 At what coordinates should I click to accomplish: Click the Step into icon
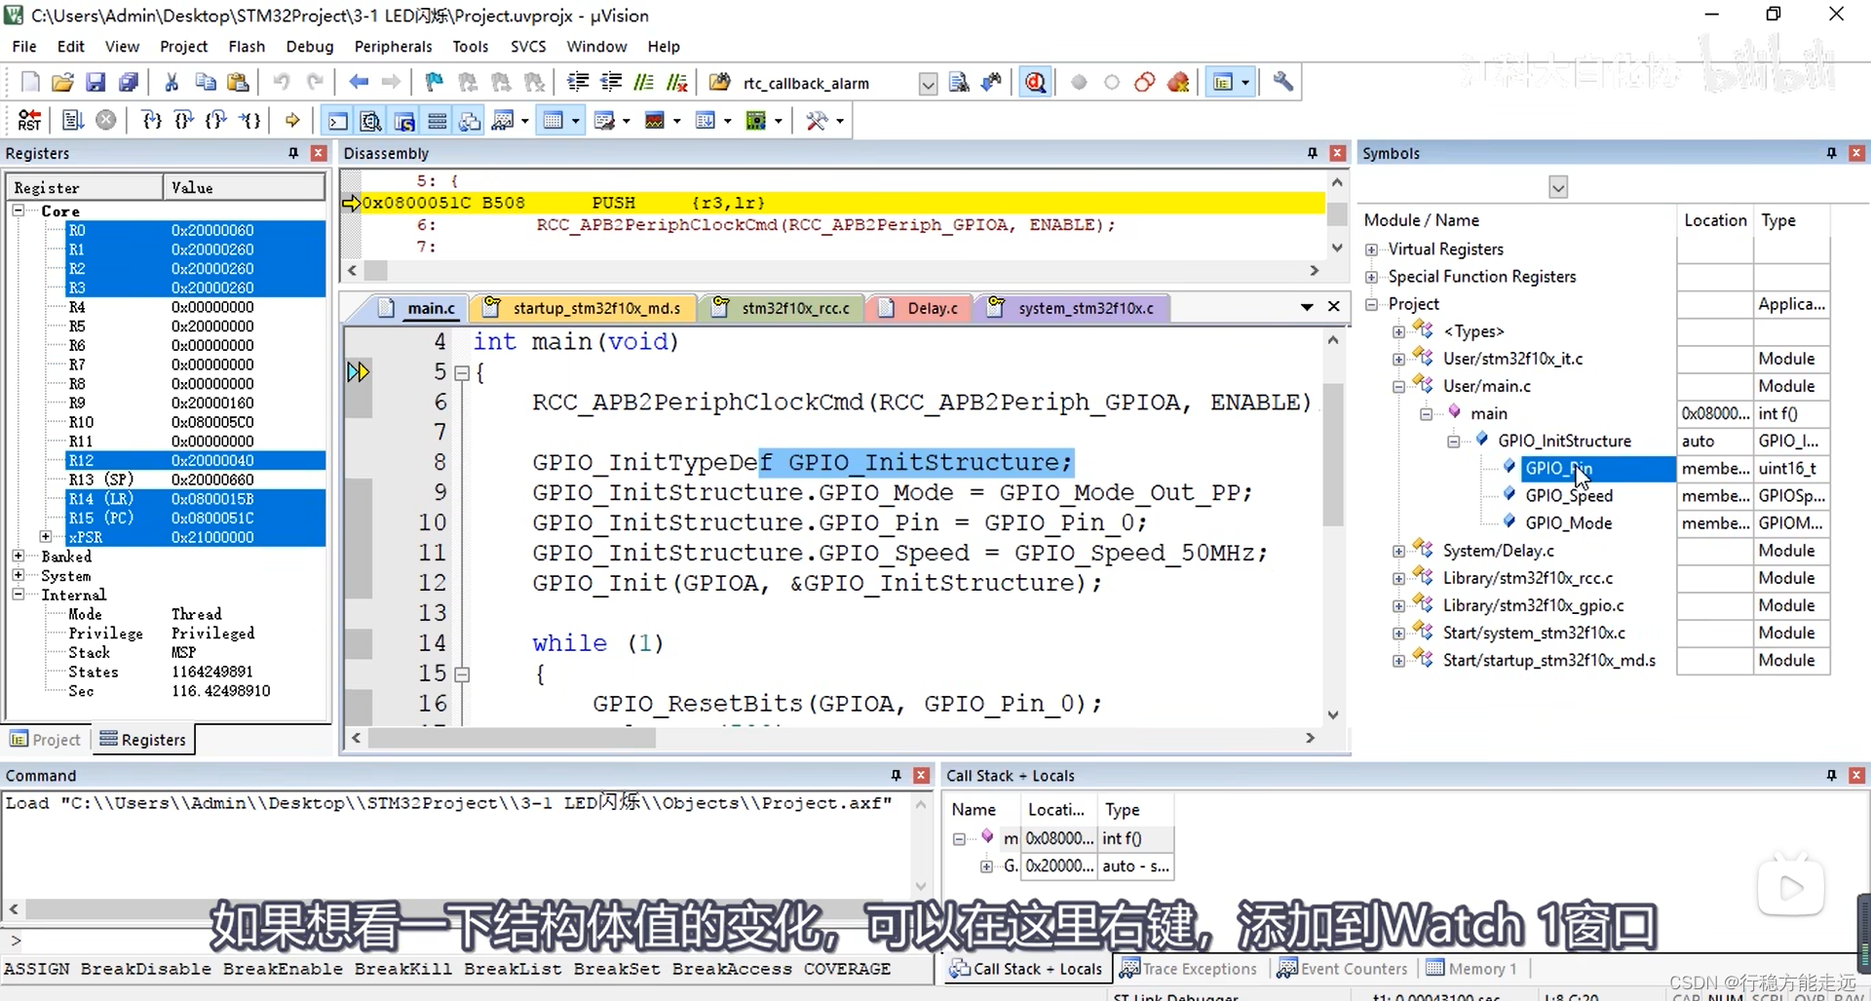tap(151, 121)
